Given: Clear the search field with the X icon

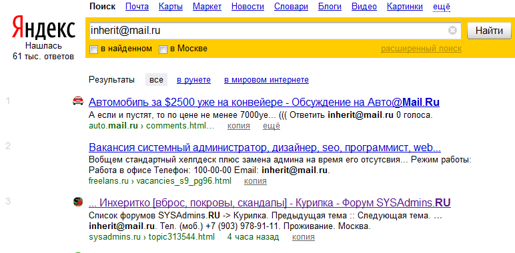Looking at the screenshot, I should point(452,31).
